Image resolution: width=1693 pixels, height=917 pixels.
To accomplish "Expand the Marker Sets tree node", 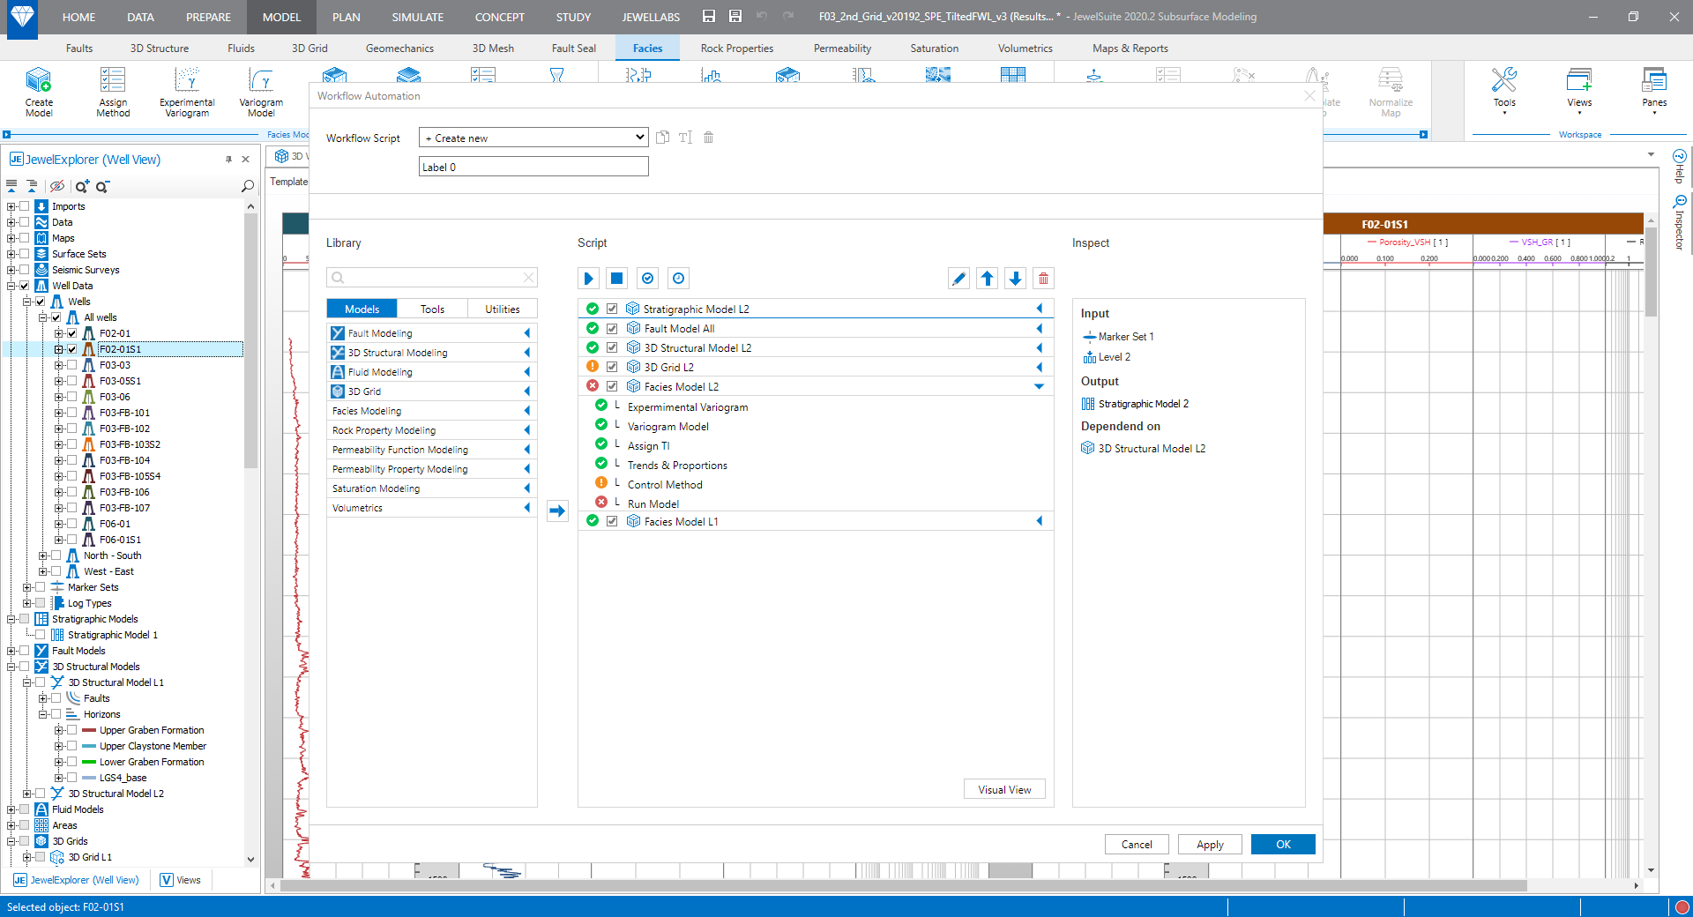I will click(x=26, y=587).
